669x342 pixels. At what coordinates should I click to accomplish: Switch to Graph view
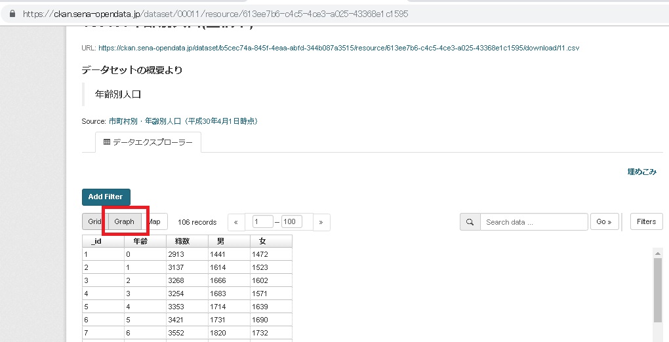tap(124, 221)
